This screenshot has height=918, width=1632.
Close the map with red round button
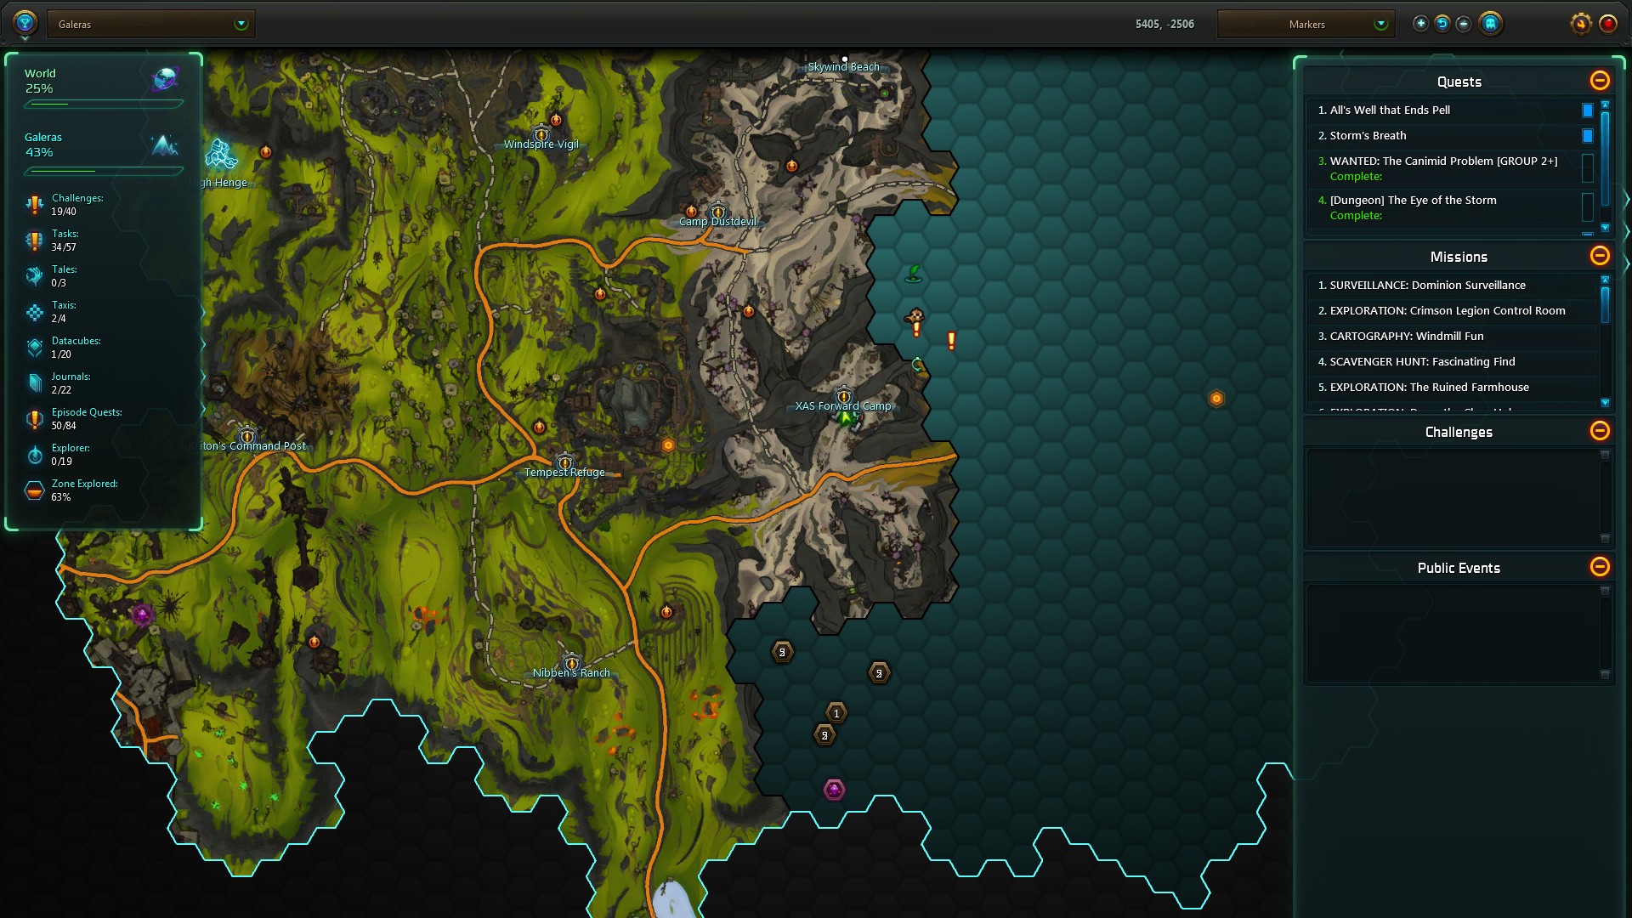(1608, 24)
